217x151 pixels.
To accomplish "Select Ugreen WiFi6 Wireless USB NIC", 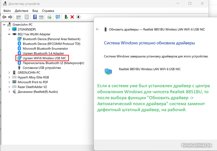I will (44, 58).
